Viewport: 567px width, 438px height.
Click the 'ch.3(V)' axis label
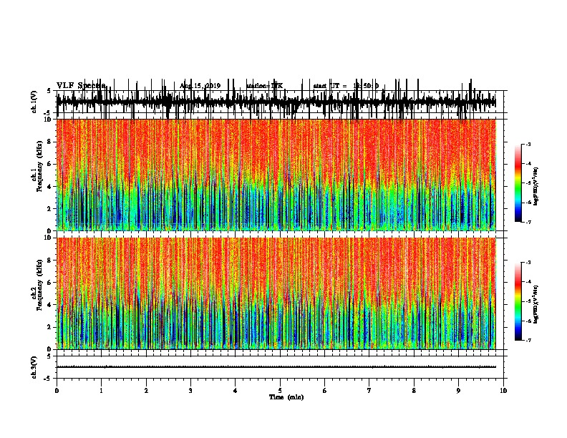tap(34, 367)
